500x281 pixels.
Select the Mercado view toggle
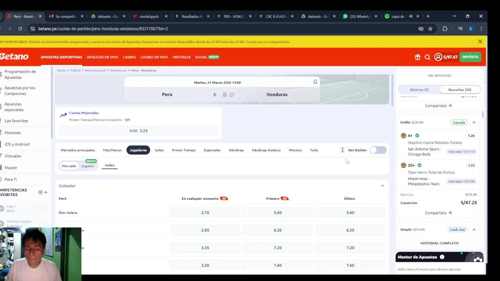tap(69, 166)
